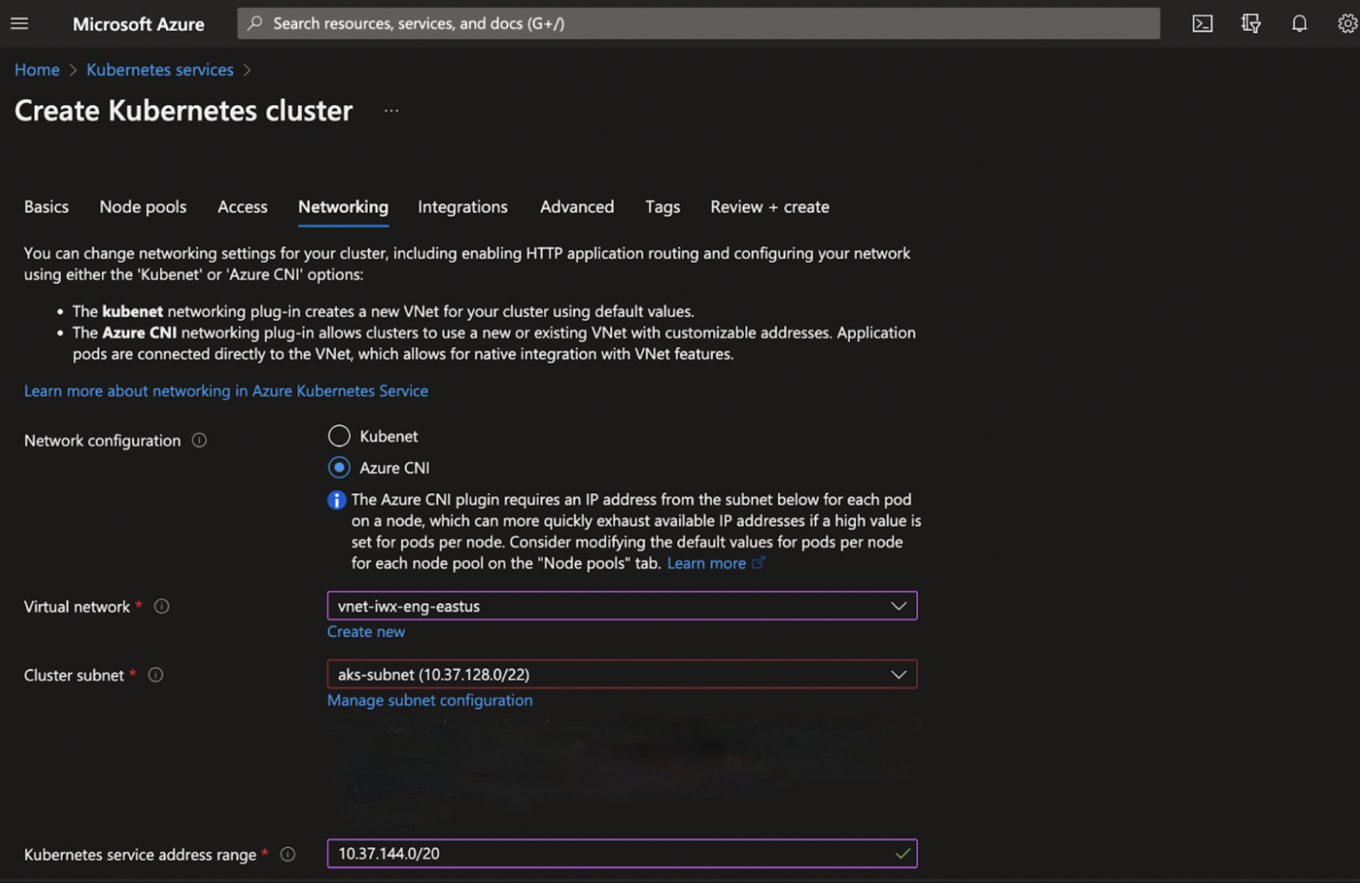Click the Network configuration label
1360x883 pixels.
[103, 441]
